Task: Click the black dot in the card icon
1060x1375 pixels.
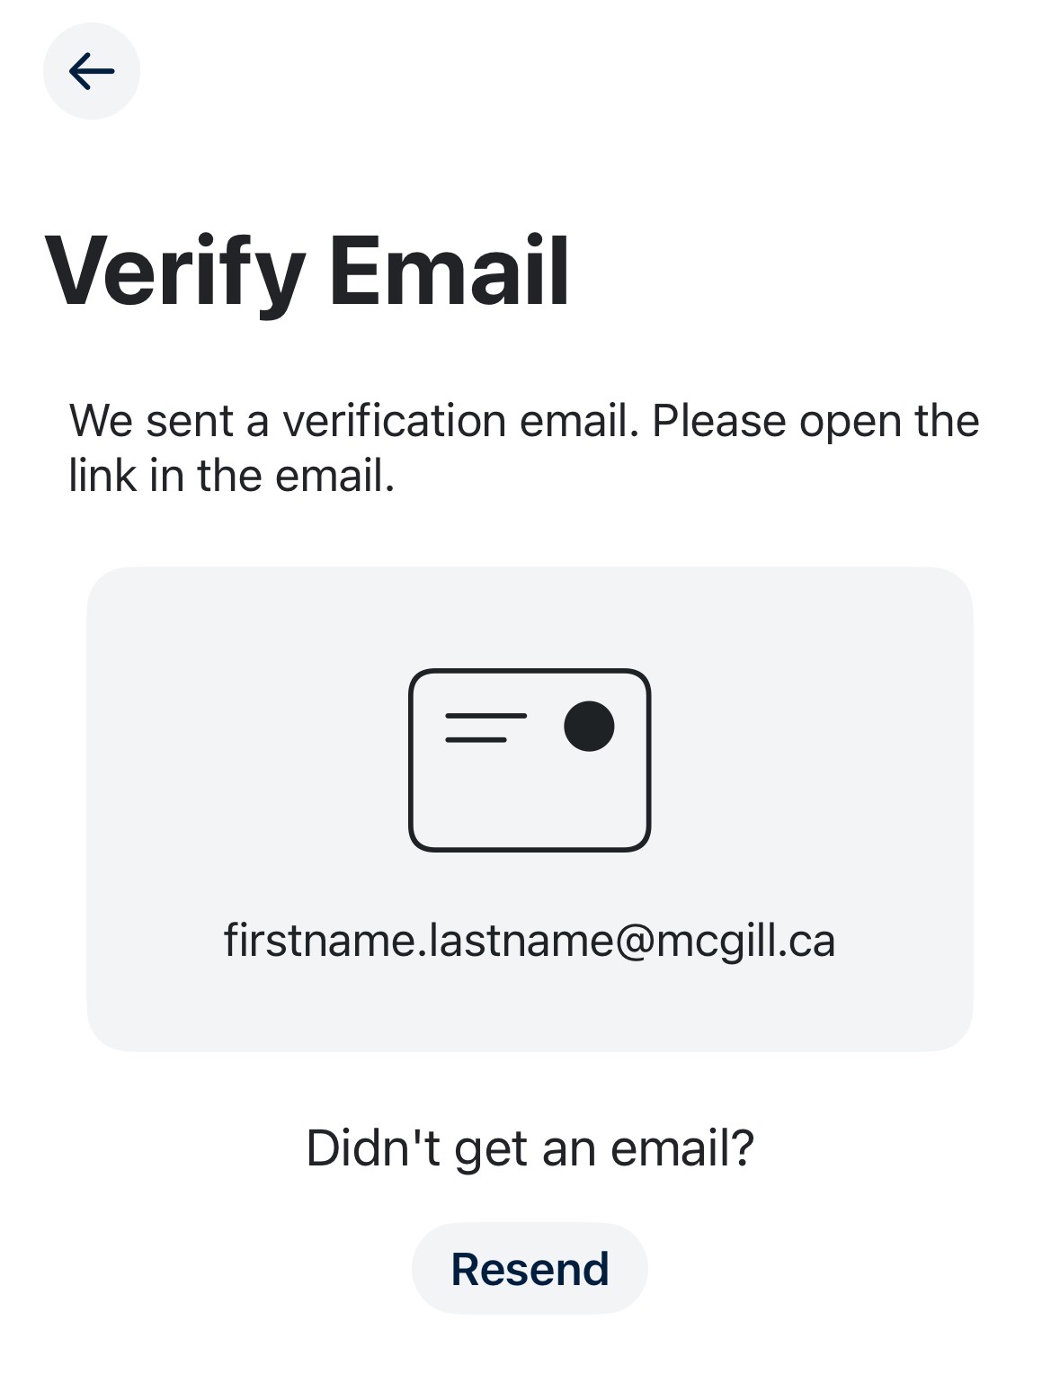Action: pyautogui.click(x=589, y=726)
